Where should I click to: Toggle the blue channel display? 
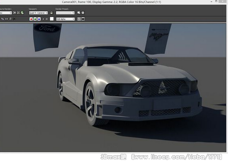tap(39, 19)
